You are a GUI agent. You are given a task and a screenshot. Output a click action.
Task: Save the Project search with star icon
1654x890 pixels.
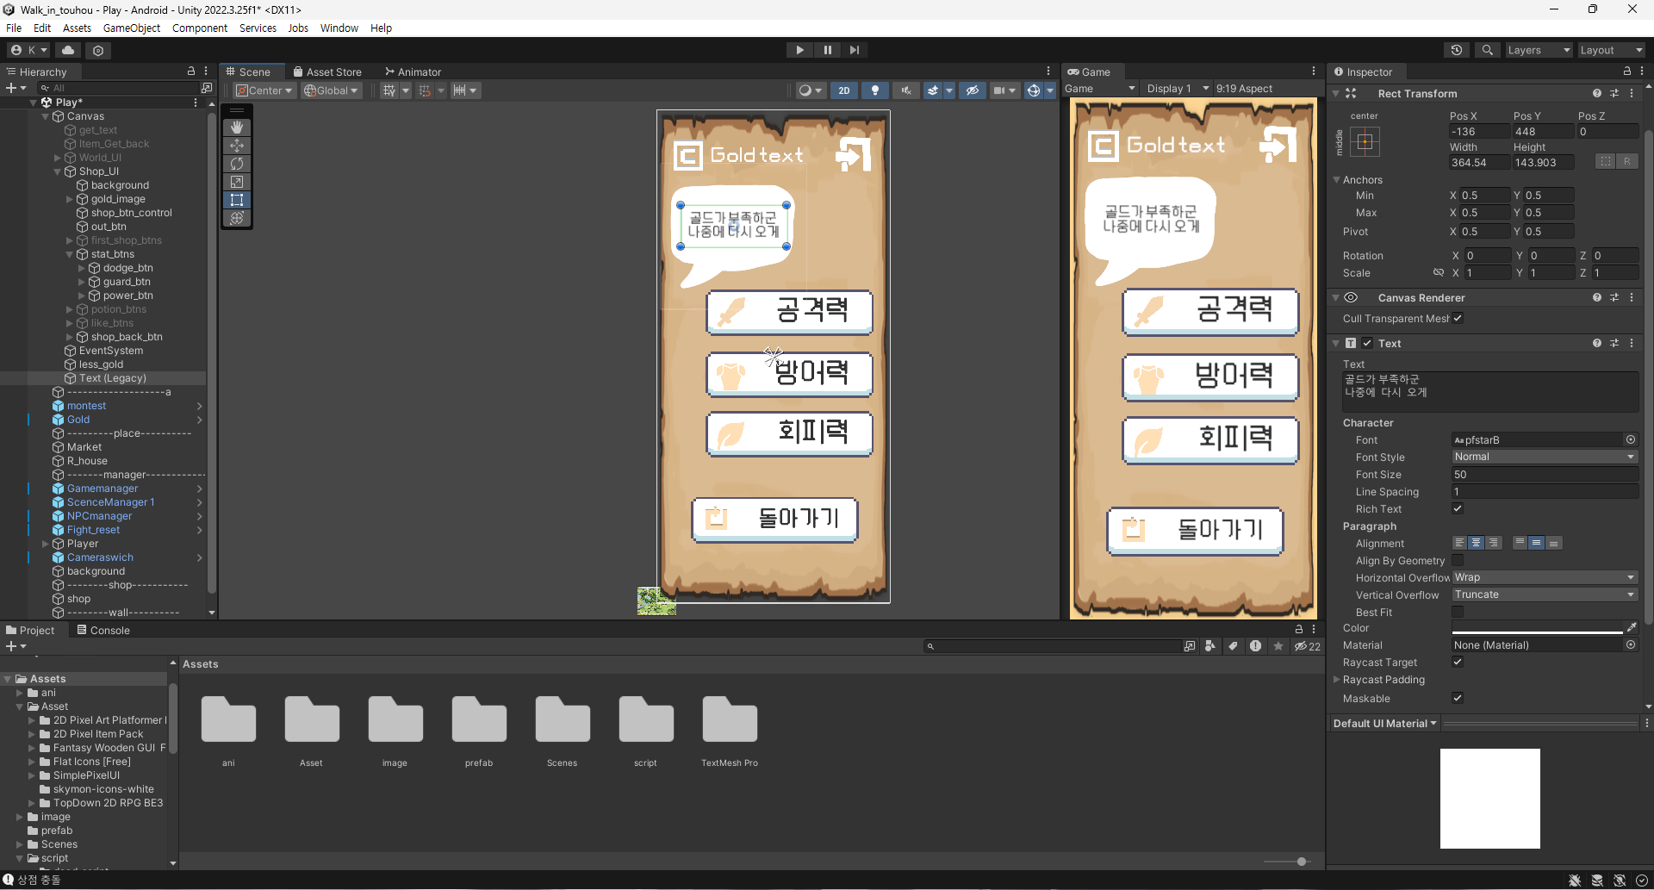[1278, 646]
